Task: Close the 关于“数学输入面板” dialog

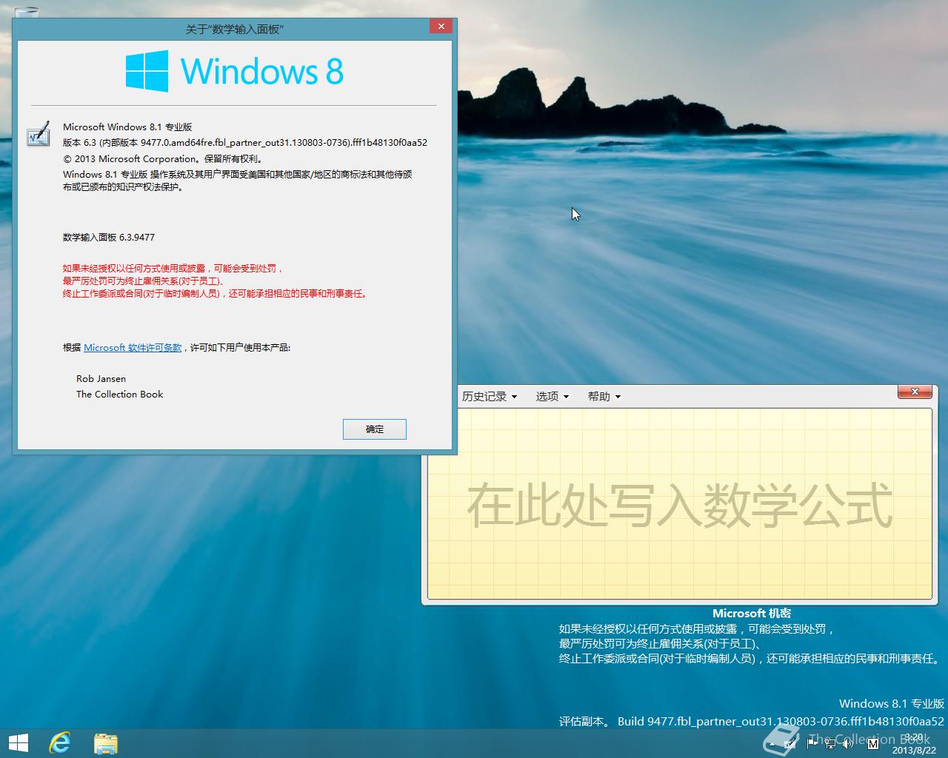Action: coord(441,27)
